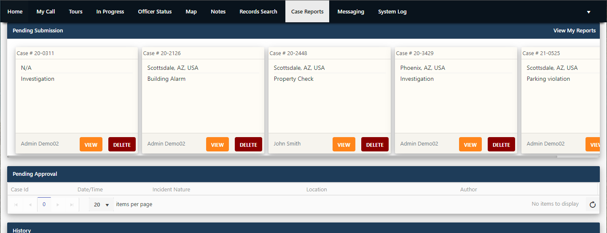607x233 pixels.
Task: Sort by Author column header
Action: coord(469,189)
